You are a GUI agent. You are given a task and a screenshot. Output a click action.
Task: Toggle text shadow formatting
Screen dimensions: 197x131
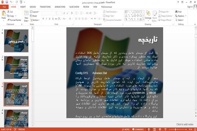pos(53,19)
